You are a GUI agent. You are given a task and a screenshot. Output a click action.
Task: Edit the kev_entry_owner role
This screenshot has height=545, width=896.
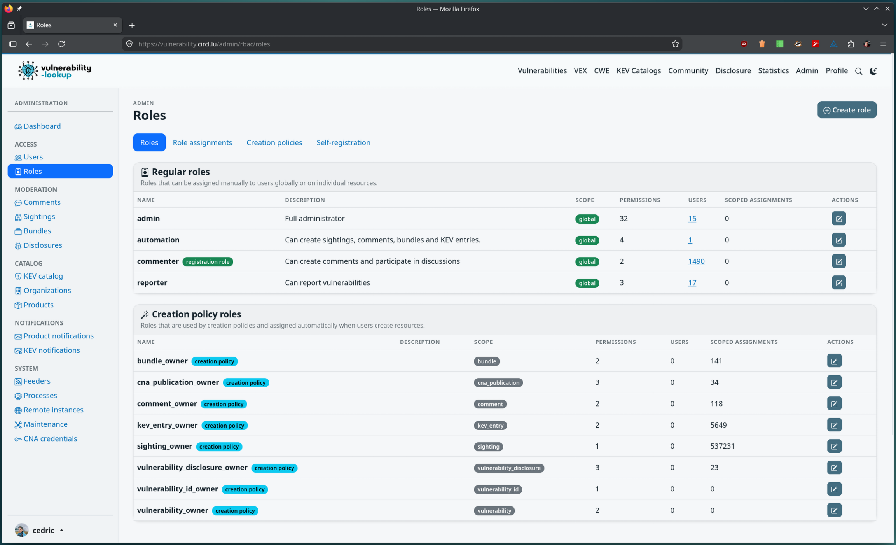click(x=834, y=425)
